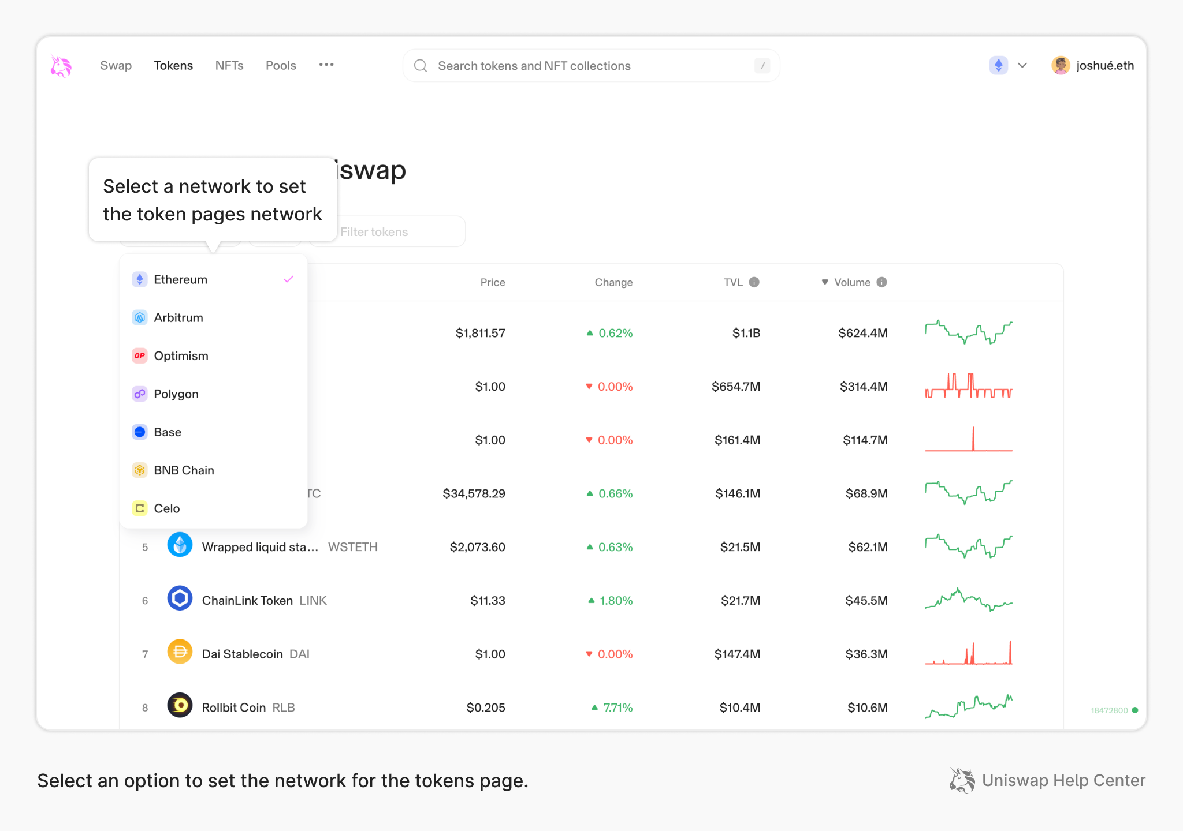The width and height of the screenshot is (1183, 831).
Task: Click the WSTETH token logo
Action: 180,545
